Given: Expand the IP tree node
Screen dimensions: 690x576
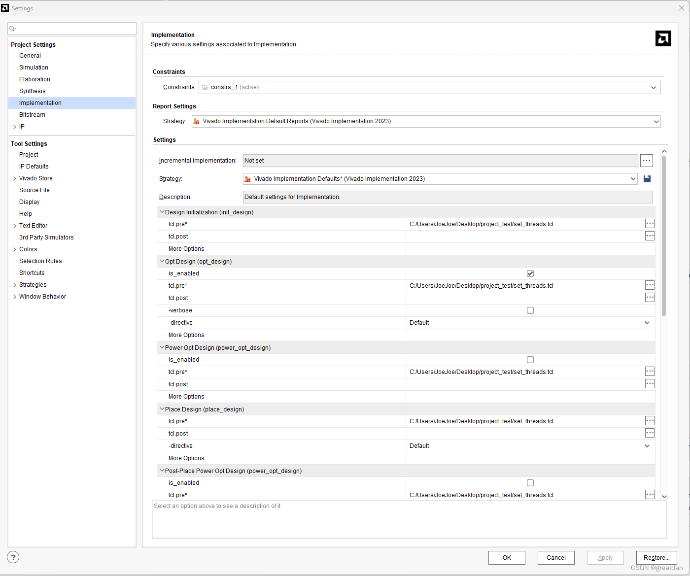Looking at the screenshot, I should tap(15, 127).
